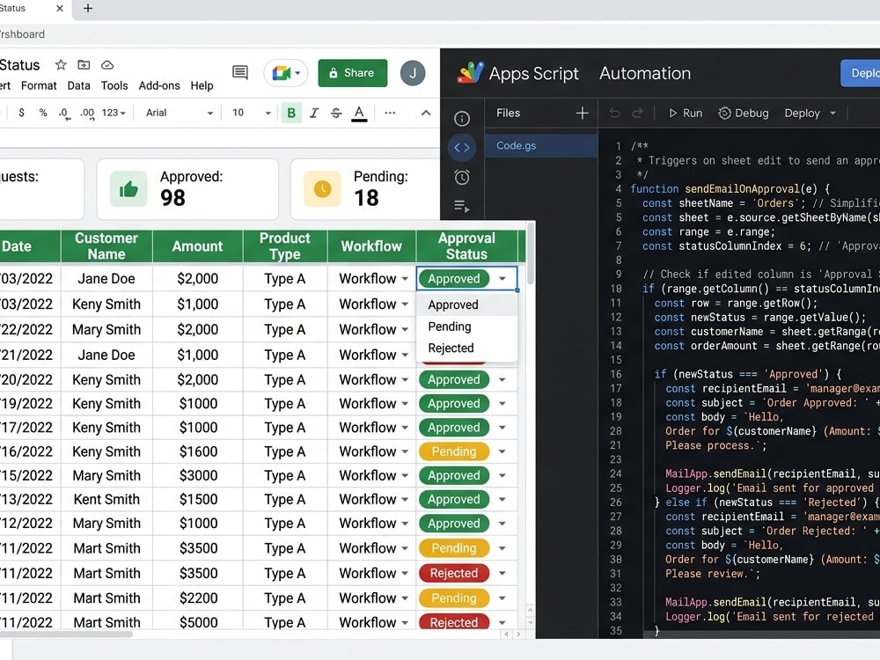Screen dimensions: 880x660
Task: Toggle bold formatting
Action: (x=291, y=113)
